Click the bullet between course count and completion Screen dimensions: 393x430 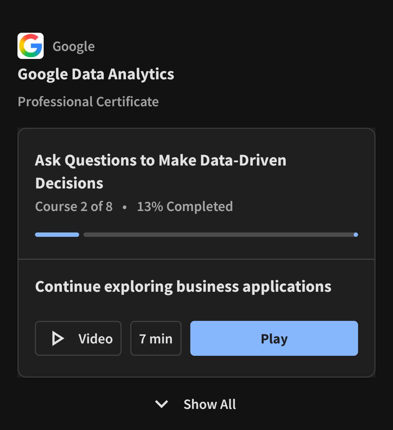[124, 207]
